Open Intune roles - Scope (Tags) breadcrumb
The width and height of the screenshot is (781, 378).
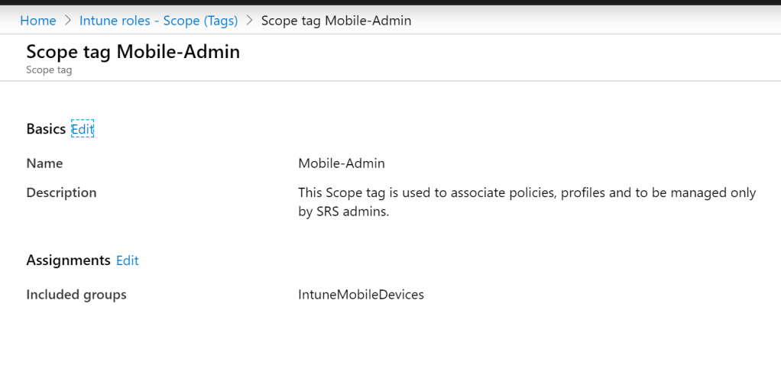click(158, 21)
